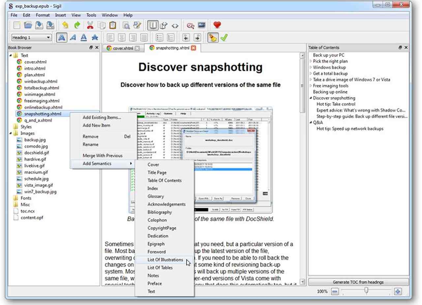422x305 pixels.
Task: Click the Paste clipboard icon
Action: pyautogui.click(x=112, y=25)
